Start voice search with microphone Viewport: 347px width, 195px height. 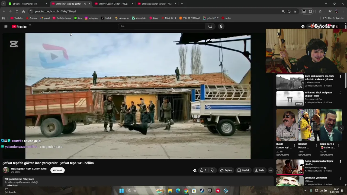(221, 26)
